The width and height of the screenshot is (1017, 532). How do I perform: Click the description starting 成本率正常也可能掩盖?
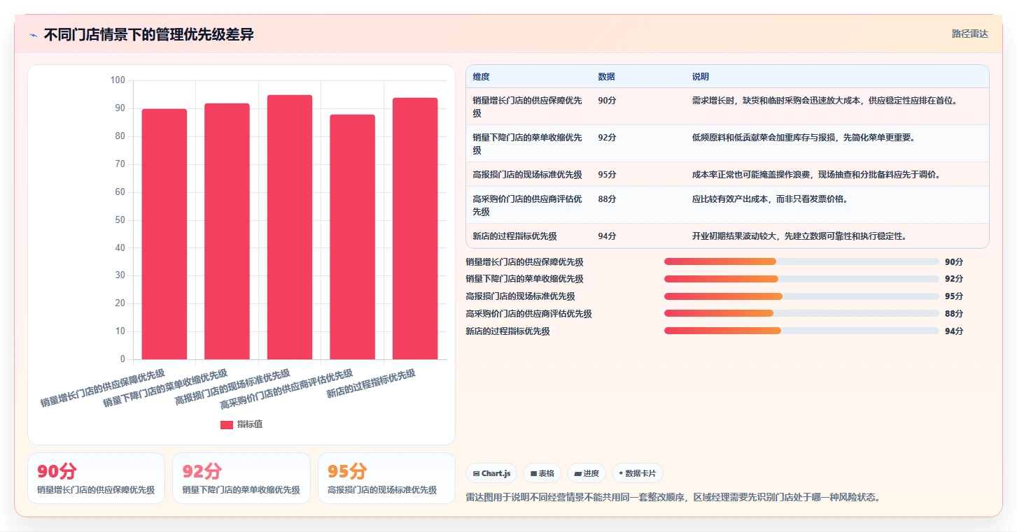[816, 175]
